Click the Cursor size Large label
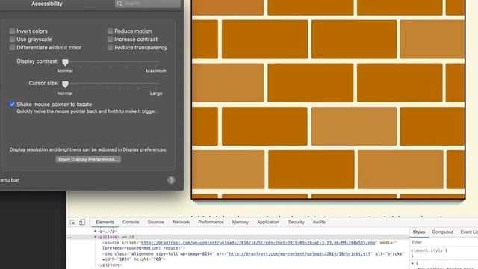Image resolution: width=478 pixels, height=269 pixels. (x=156, y=93)
